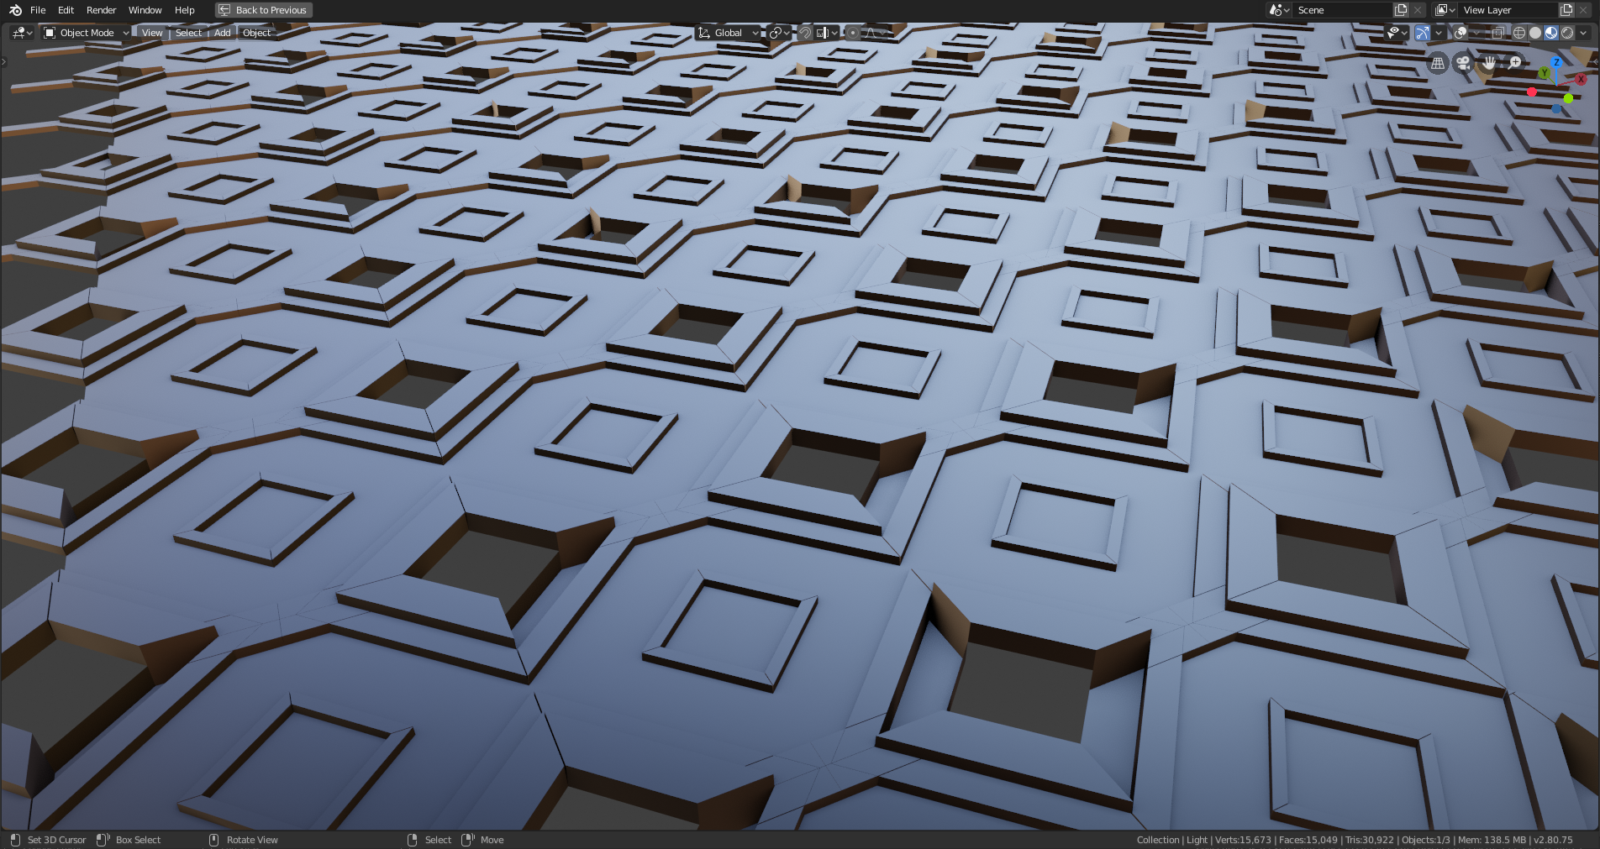The width and height of the screenshot is (1600, 849).
Task: Browse view layers with the View Layer icon
Action: (x=1445, y=10)
